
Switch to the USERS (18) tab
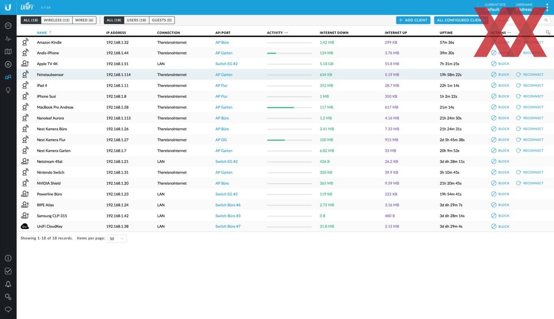pos(136,20)
